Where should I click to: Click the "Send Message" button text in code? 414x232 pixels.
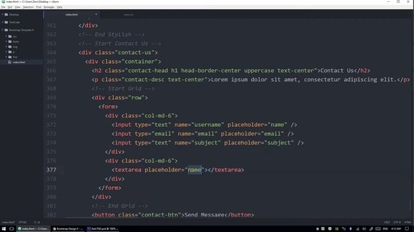204,215
